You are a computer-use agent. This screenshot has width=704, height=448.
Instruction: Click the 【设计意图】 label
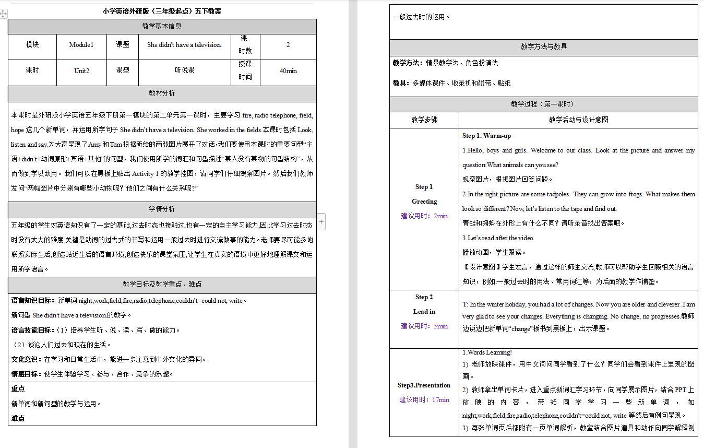pos(482,267)
